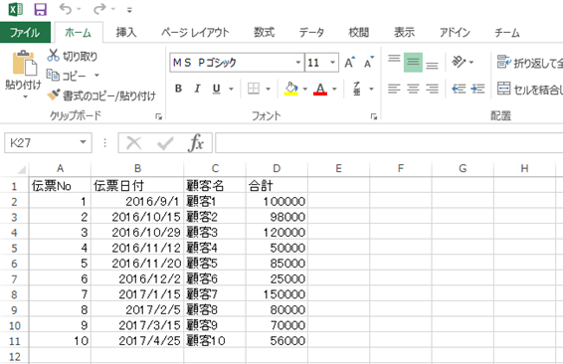
Task: Click the Orientation angled text icon
Action: pyautogui.click(x=459, y=62)
